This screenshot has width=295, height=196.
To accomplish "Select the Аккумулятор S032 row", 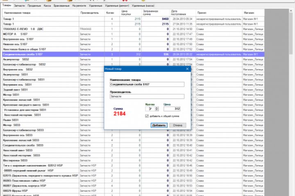I will pos(133,60).
